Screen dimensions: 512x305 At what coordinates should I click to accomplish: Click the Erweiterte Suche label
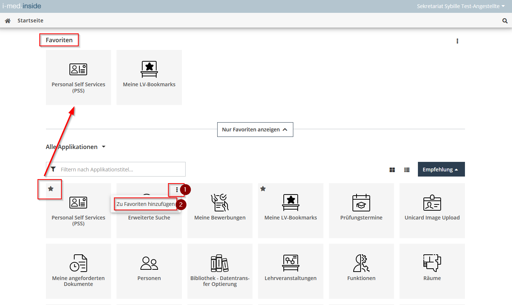point(149,218)
